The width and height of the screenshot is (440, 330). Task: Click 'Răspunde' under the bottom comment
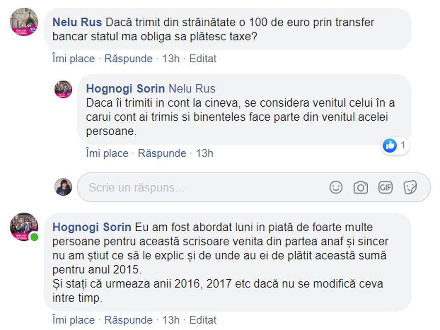tap(128, 320)
